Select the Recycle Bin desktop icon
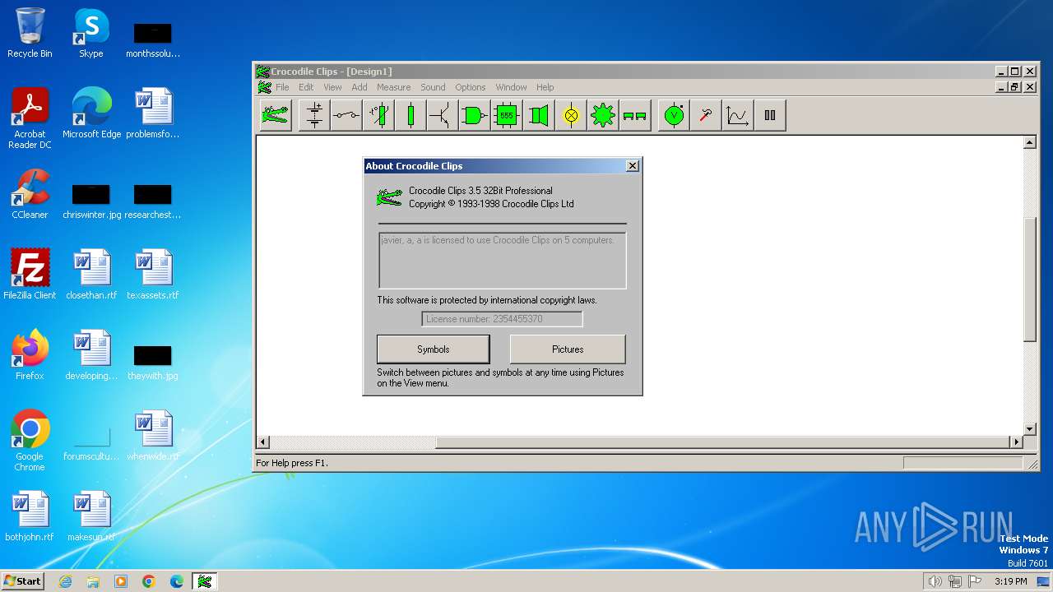 tap(30, 33)
